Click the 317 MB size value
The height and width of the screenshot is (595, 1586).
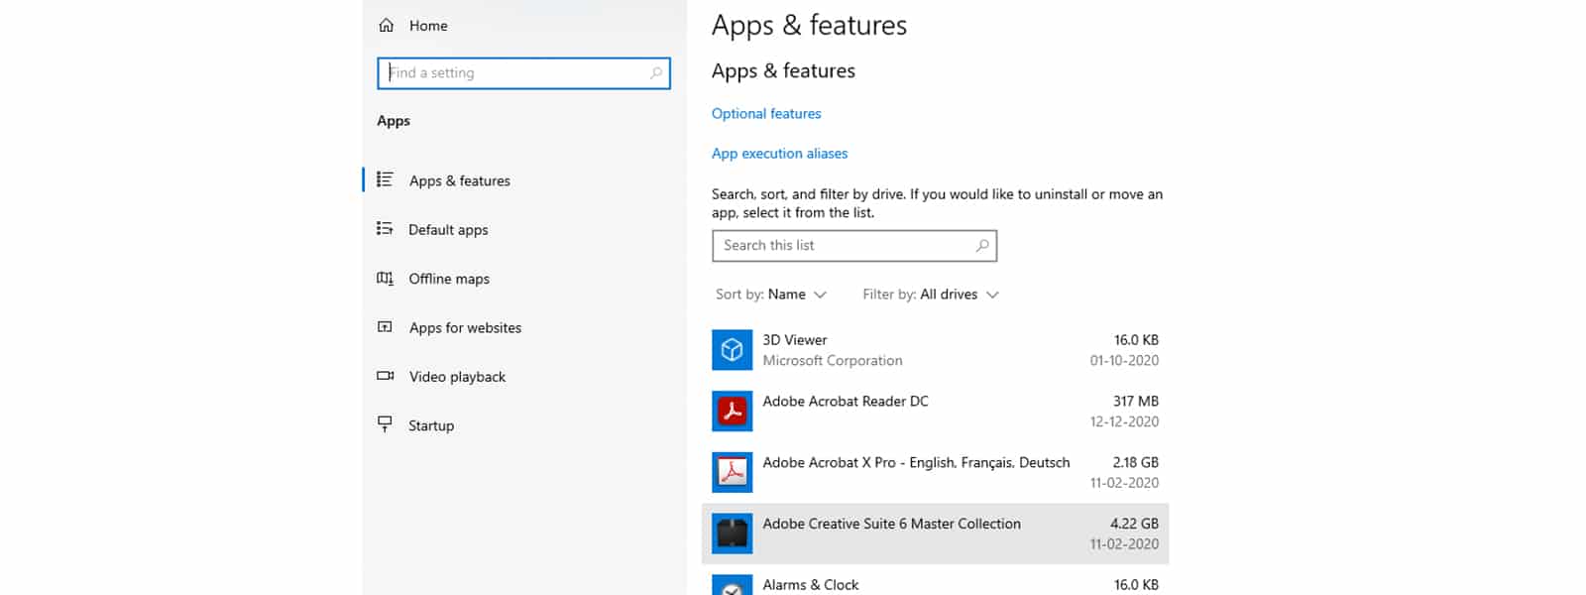click(x=1136, y=402)
